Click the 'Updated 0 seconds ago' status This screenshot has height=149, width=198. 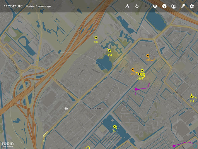(x=39, y=6)
